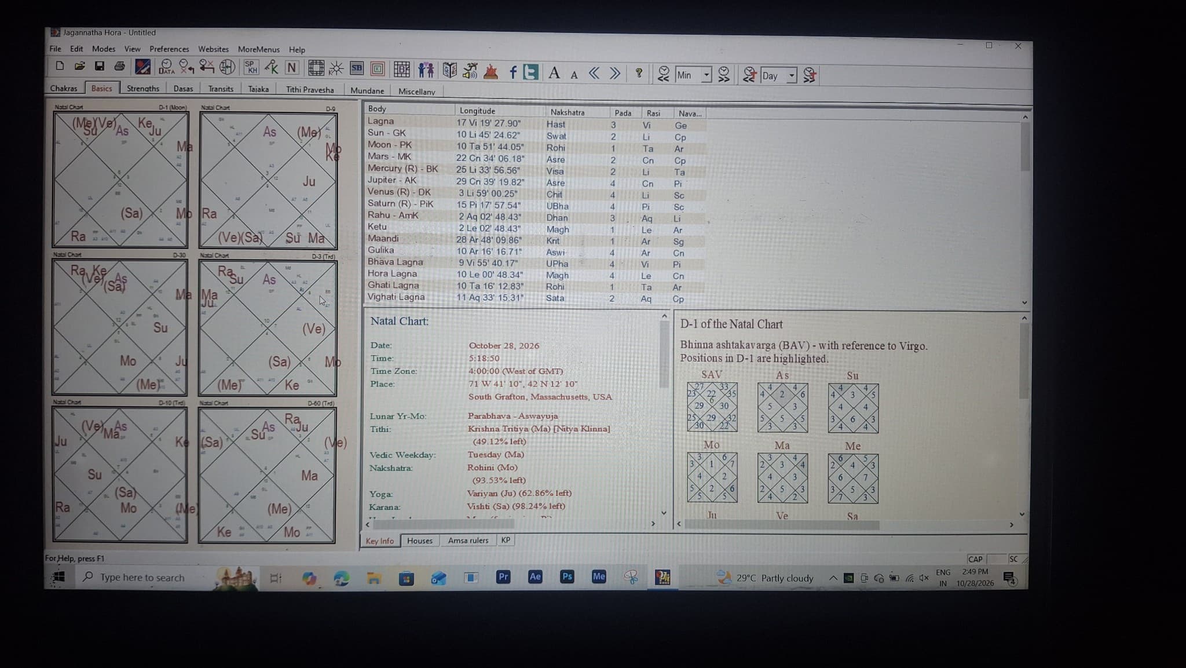Switch to the Dasas tab
The width and height of the screenshot is (1186, 668).
[x=183, y=89]
